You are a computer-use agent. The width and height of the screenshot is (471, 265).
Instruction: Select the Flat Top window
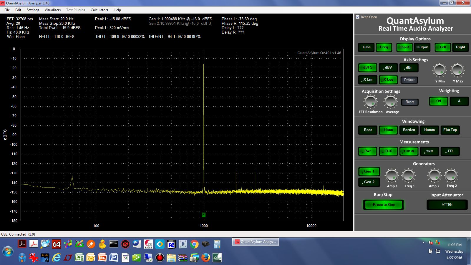(x=450, y=130)
